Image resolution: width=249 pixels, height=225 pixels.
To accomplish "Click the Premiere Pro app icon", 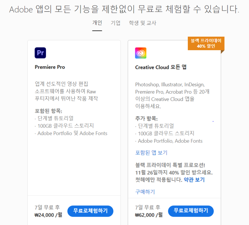I will click(40, 53).
